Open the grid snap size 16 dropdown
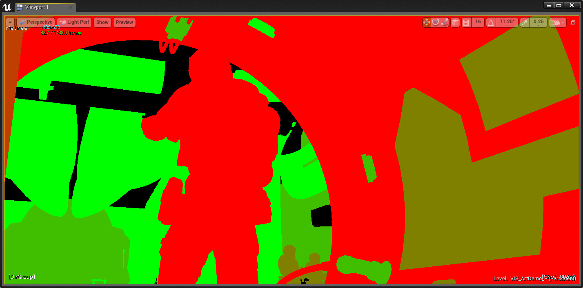Image resolution: width=583 pixels, height=288 pixels. click(x=477, y=22)
